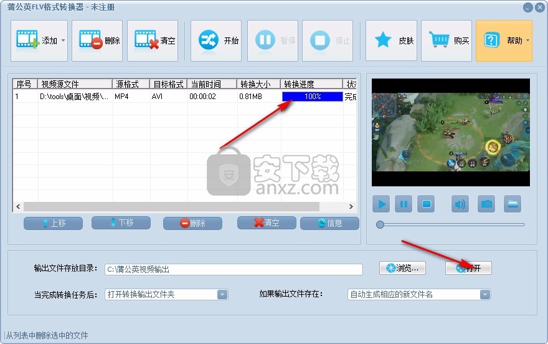Open the 皮肤 skin star button
This screenshot has width=548, height=344.
pyautogui.click(x=392, y=41)
